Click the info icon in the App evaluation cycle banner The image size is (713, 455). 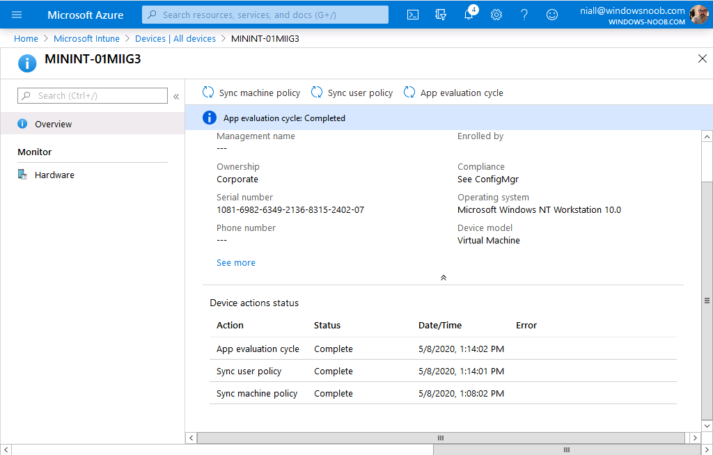point(209,118)
